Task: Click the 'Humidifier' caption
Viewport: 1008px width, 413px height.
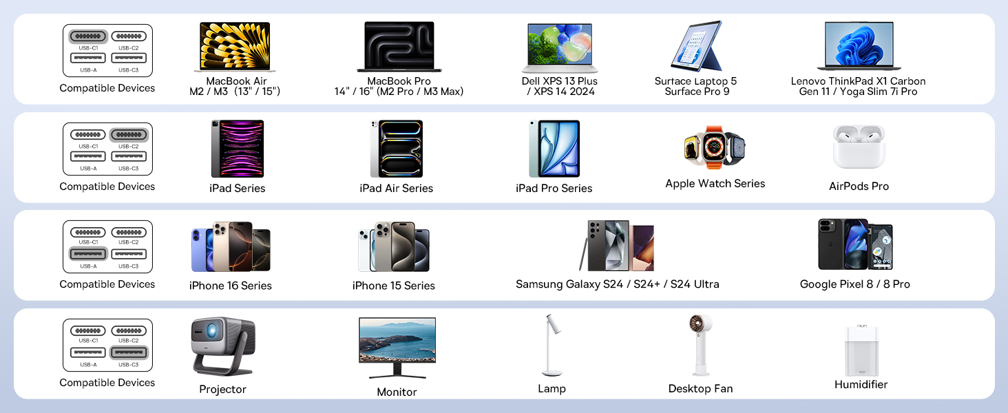Action: tap(861, 385)
